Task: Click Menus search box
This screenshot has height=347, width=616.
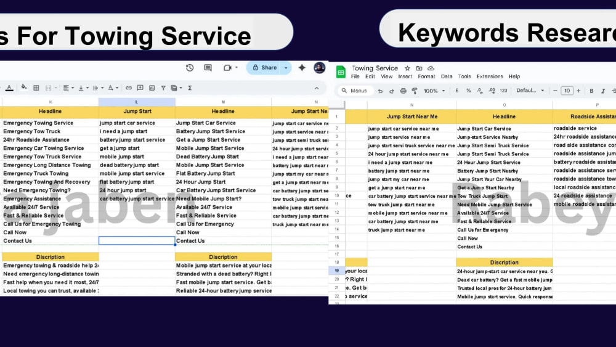Action: (354, 91)
